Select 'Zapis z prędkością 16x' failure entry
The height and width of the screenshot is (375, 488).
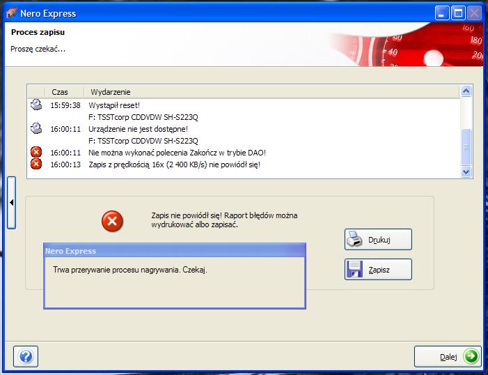174,164
